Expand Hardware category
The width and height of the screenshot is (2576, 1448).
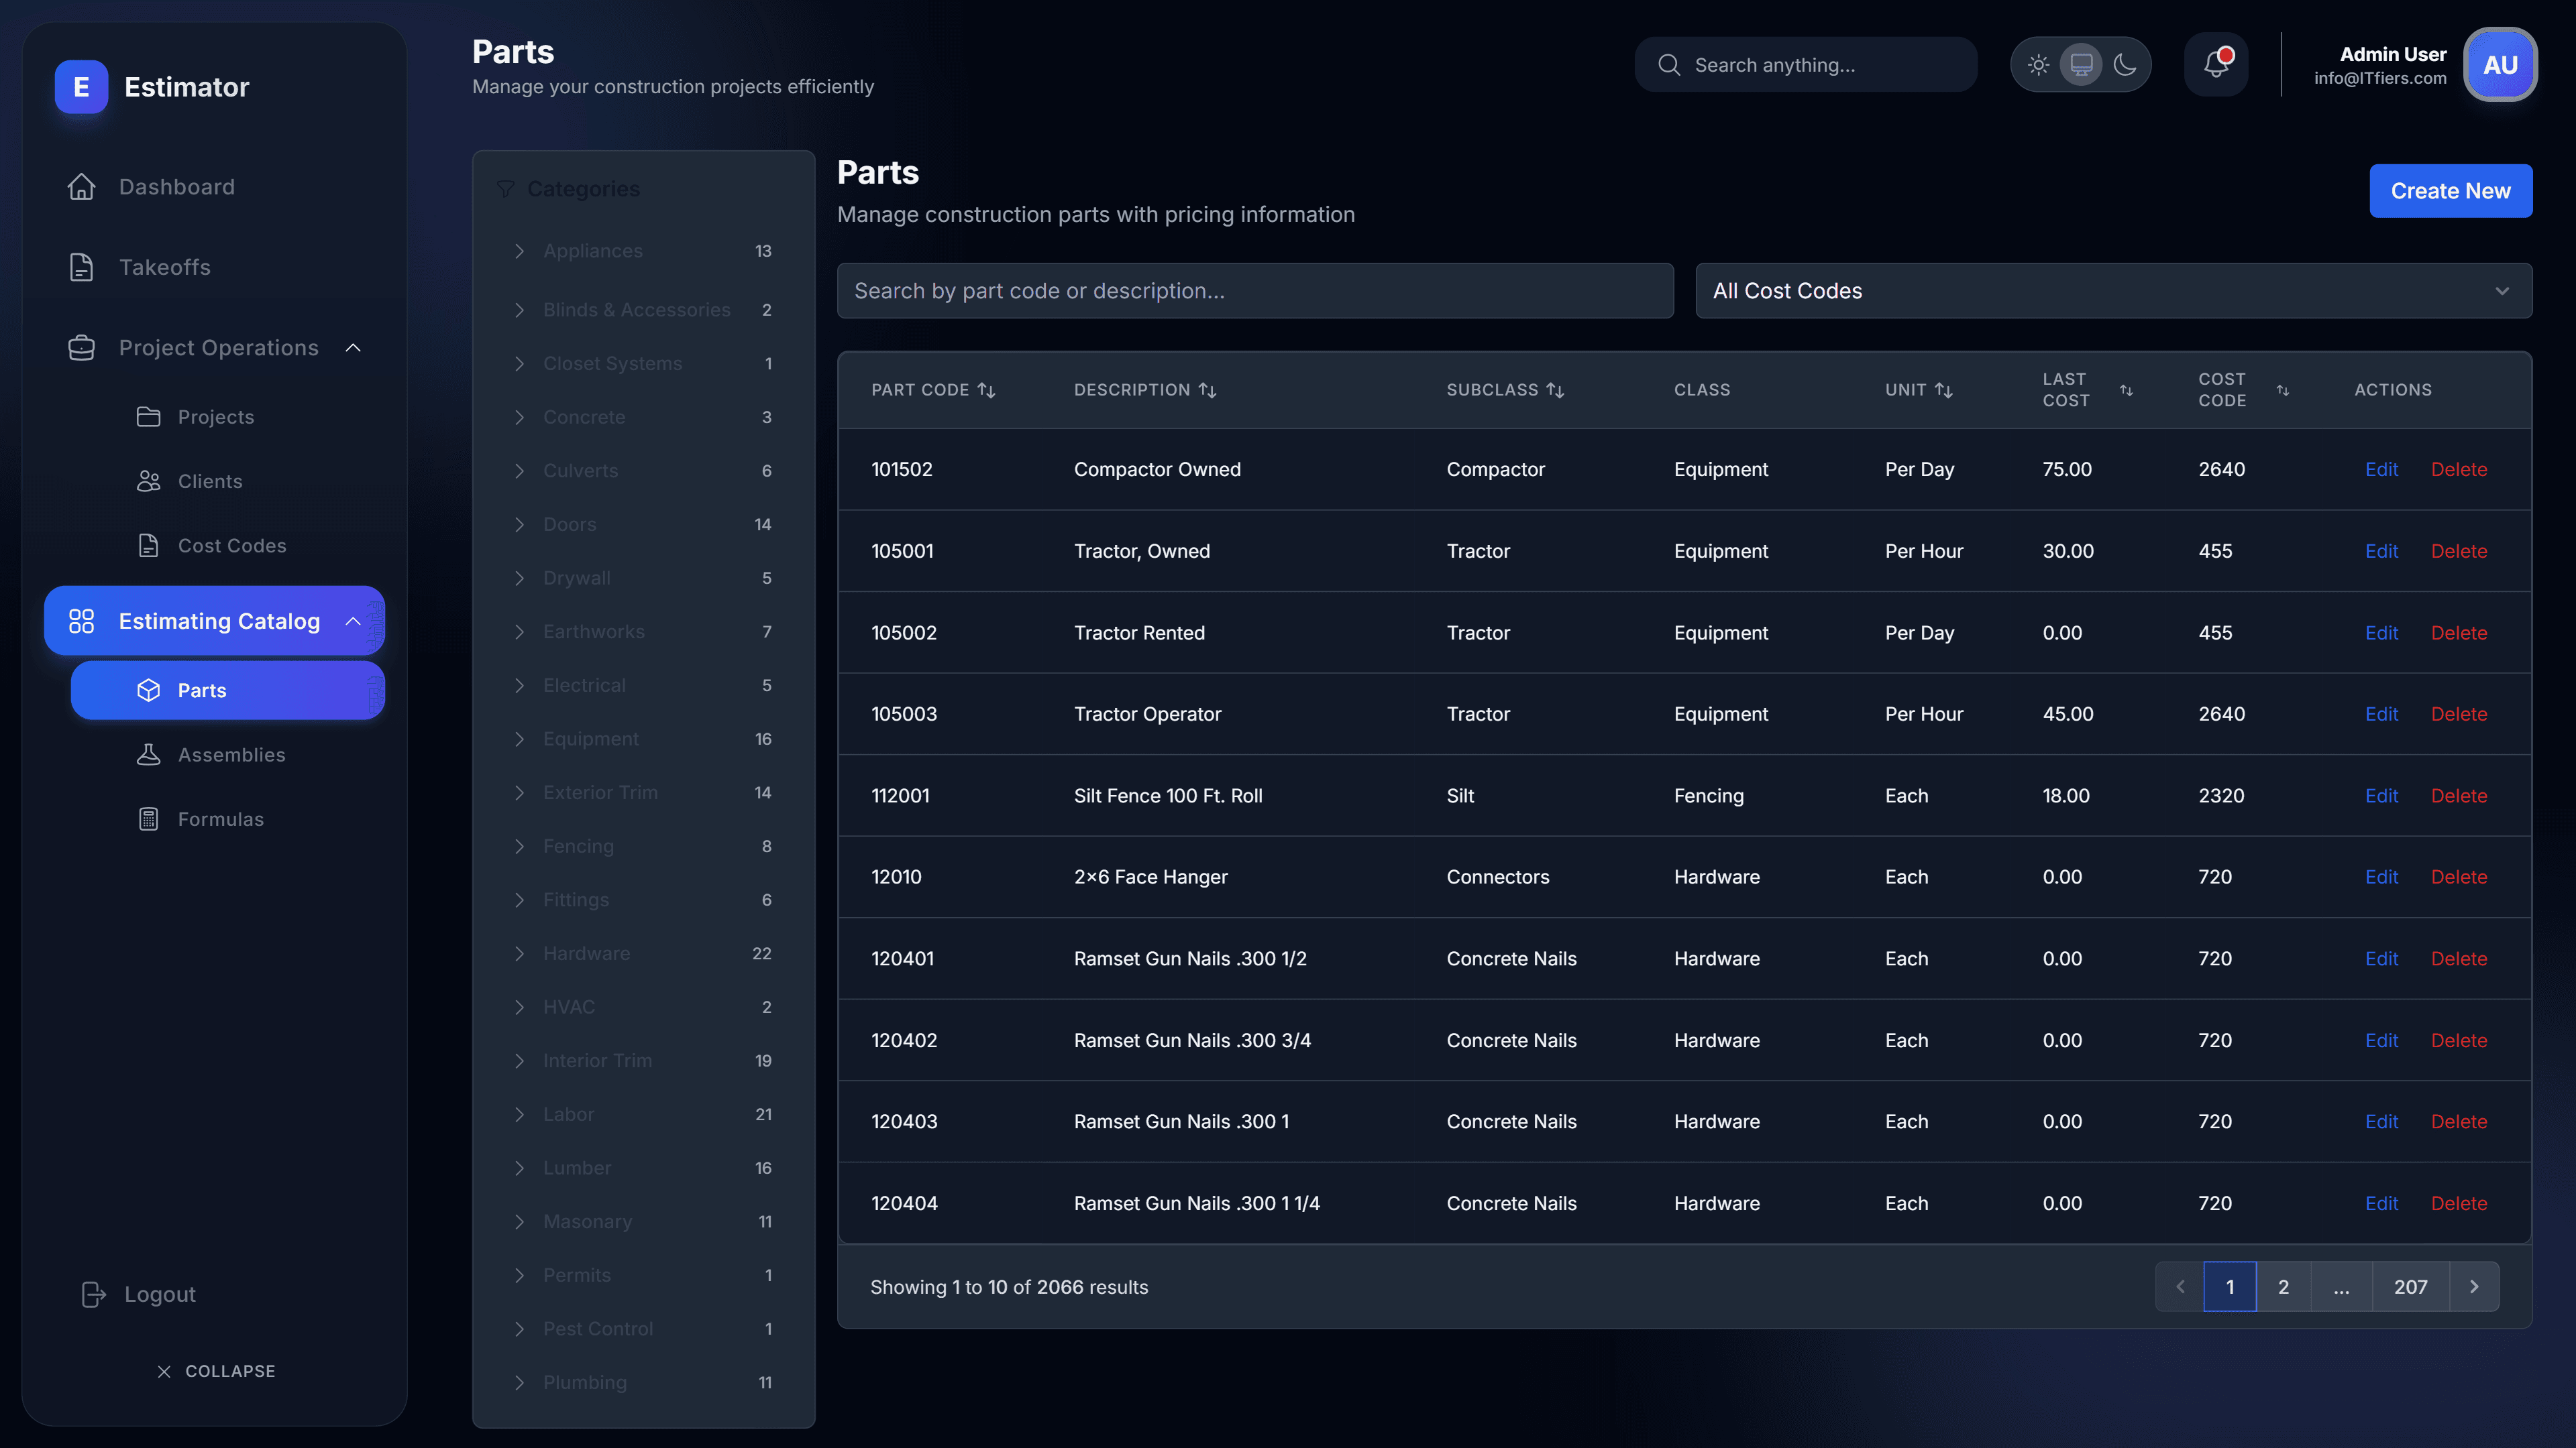(x=519, y=953)
